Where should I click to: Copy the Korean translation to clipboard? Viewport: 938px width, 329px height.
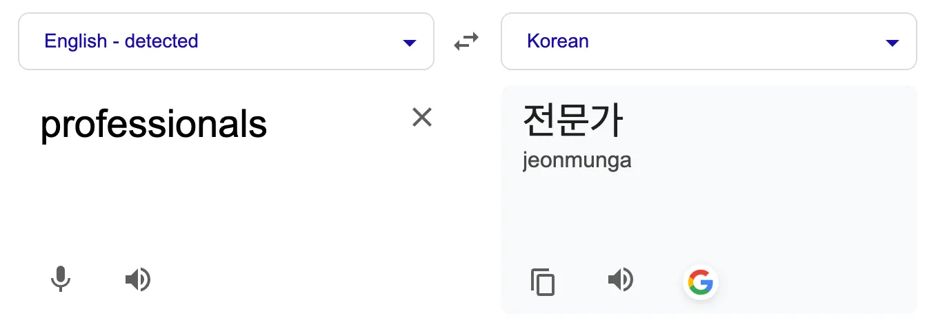[543, 282]
